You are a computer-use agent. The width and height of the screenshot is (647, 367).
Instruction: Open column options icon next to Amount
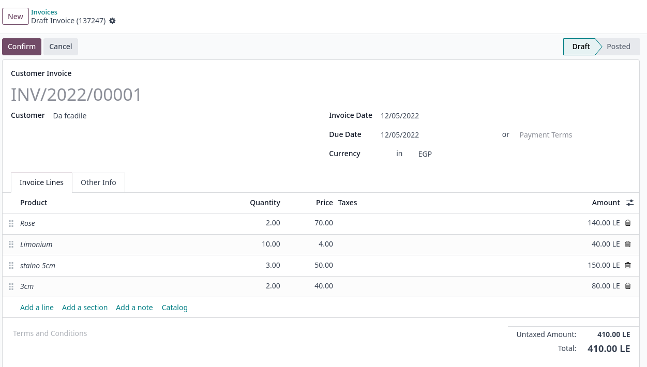pyautogui.click(x=630, y=203)
